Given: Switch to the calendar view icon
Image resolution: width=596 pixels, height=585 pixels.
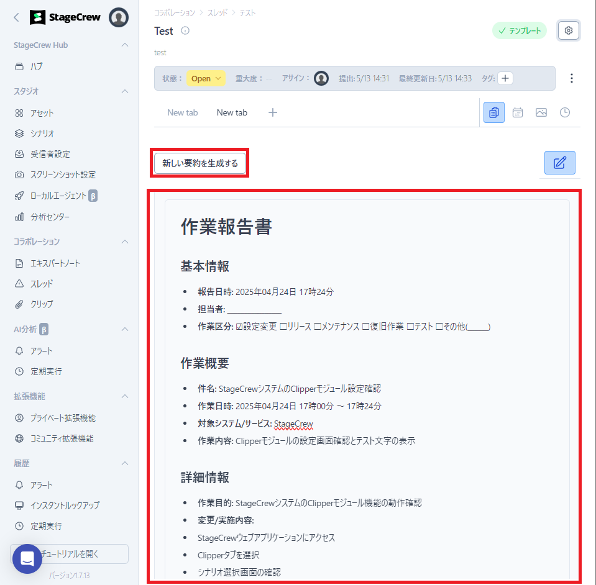Looking at the screenshot, I should pyautogui.click(x=518, y=112).
